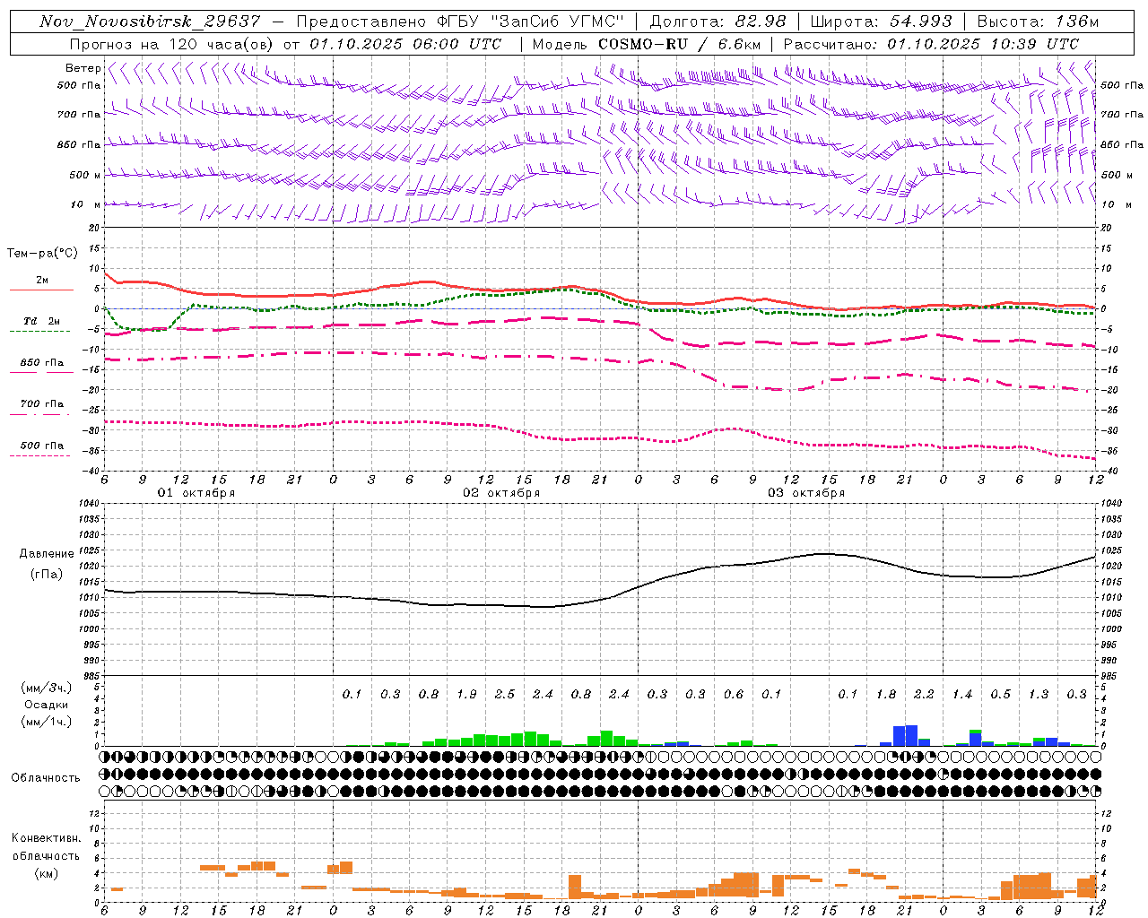Click the "Ветер" wind panel label
The image size is (1148, 918).
click(83, 68)
